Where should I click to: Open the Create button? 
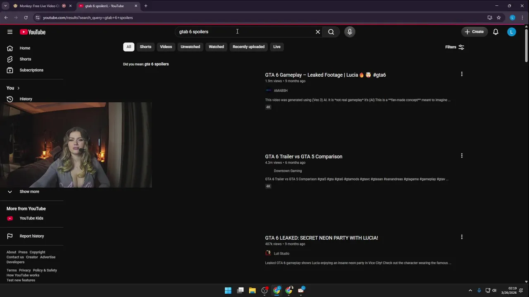click(474, 32)
